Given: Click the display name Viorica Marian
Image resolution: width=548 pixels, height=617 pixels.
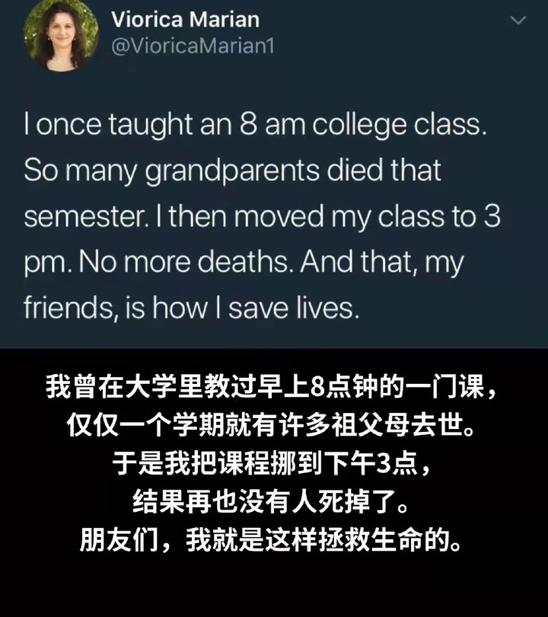Looking at the screenshot, I should point(185,20).
